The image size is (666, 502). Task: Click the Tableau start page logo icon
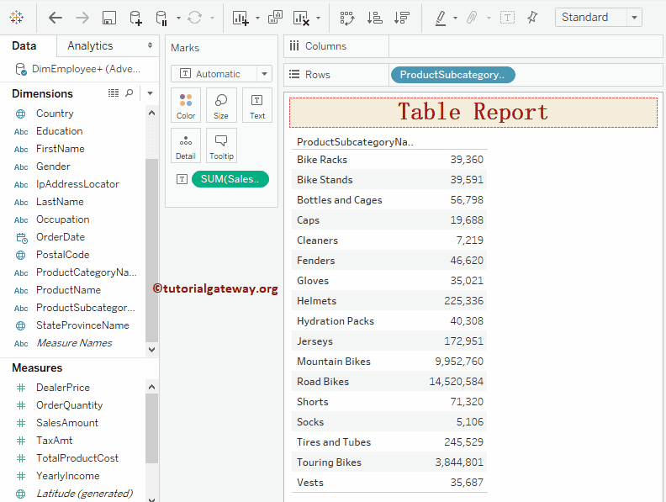tap(17, 18)
